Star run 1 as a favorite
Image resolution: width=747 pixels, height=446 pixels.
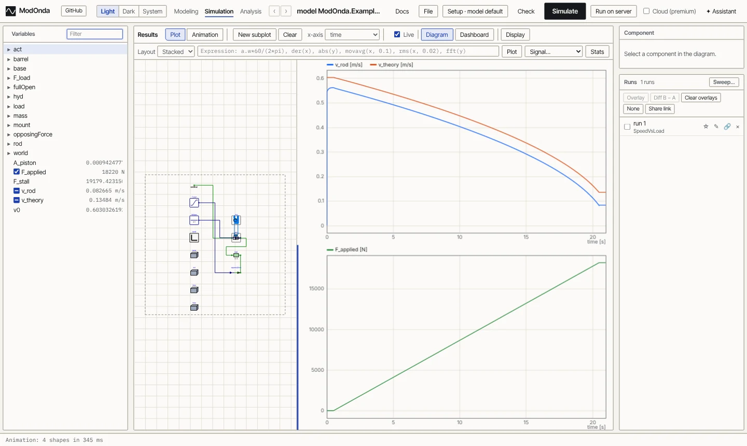[x=706, y=127]
